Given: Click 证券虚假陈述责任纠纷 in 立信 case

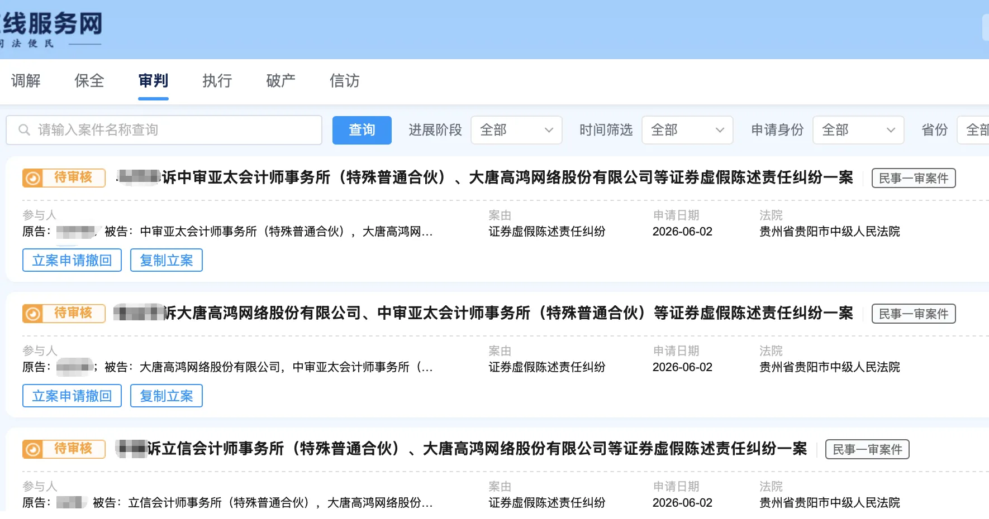Looking at the screenshot, I should tap(547, 503).
